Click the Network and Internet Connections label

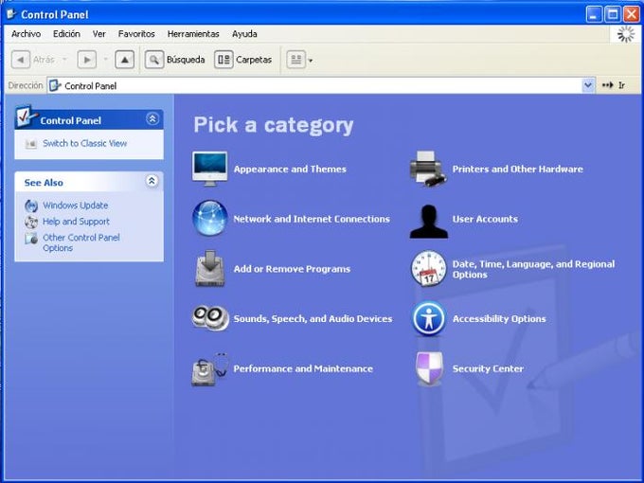pyautogui.click(x=312, y=219)
